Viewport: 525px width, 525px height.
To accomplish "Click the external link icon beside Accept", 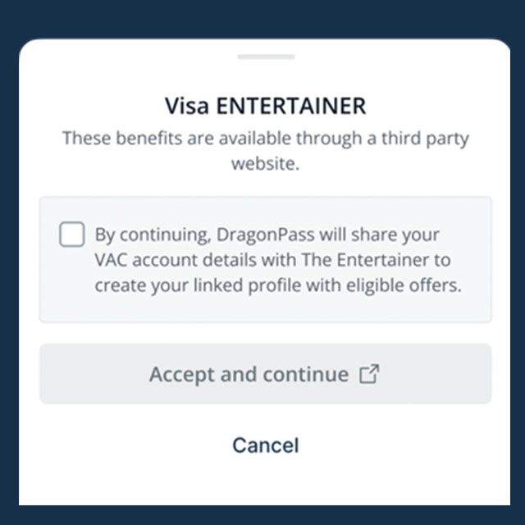I will pos(370,375).
